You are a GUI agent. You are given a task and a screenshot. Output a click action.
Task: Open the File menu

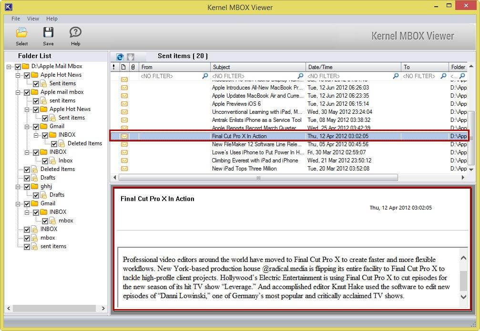coord(16,19)
